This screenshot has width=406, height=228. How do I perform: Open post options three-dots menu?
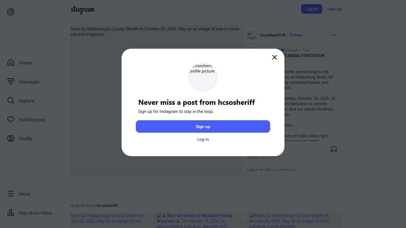point(333,35)
